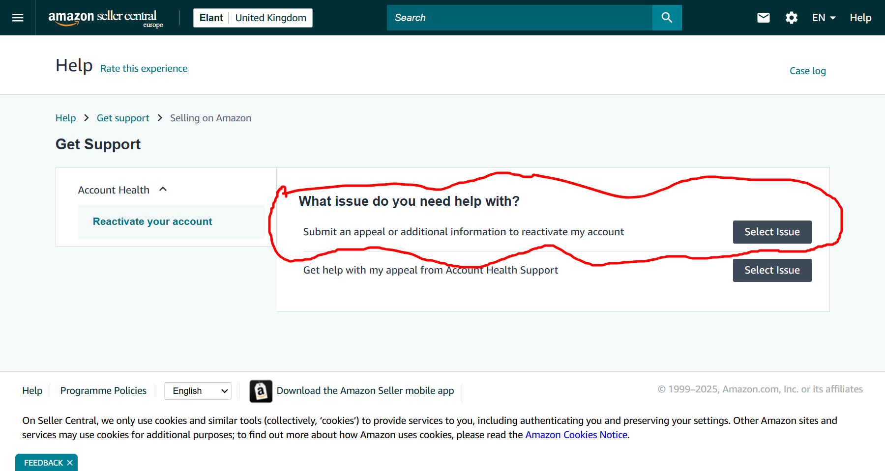Click the Amazon Seller app icon
The width and height of the screenshot is (885, 471).
[x=261, y=391]
